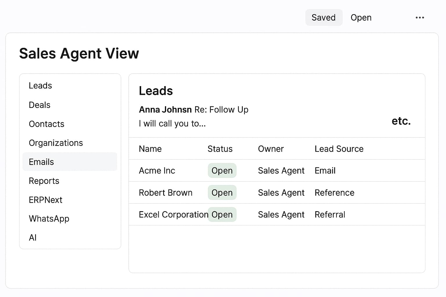Click the Saved button
Viewport: 446px width, 297px height.
pos(324,17)
